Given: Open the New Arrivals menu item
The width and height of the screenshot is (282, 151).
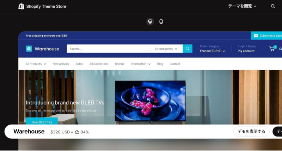Looking at the screenshot, I should pyautogui.click(x=61, y=64).
